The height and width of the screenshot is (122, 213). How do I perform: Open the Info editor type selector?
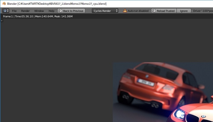(6, 11)
